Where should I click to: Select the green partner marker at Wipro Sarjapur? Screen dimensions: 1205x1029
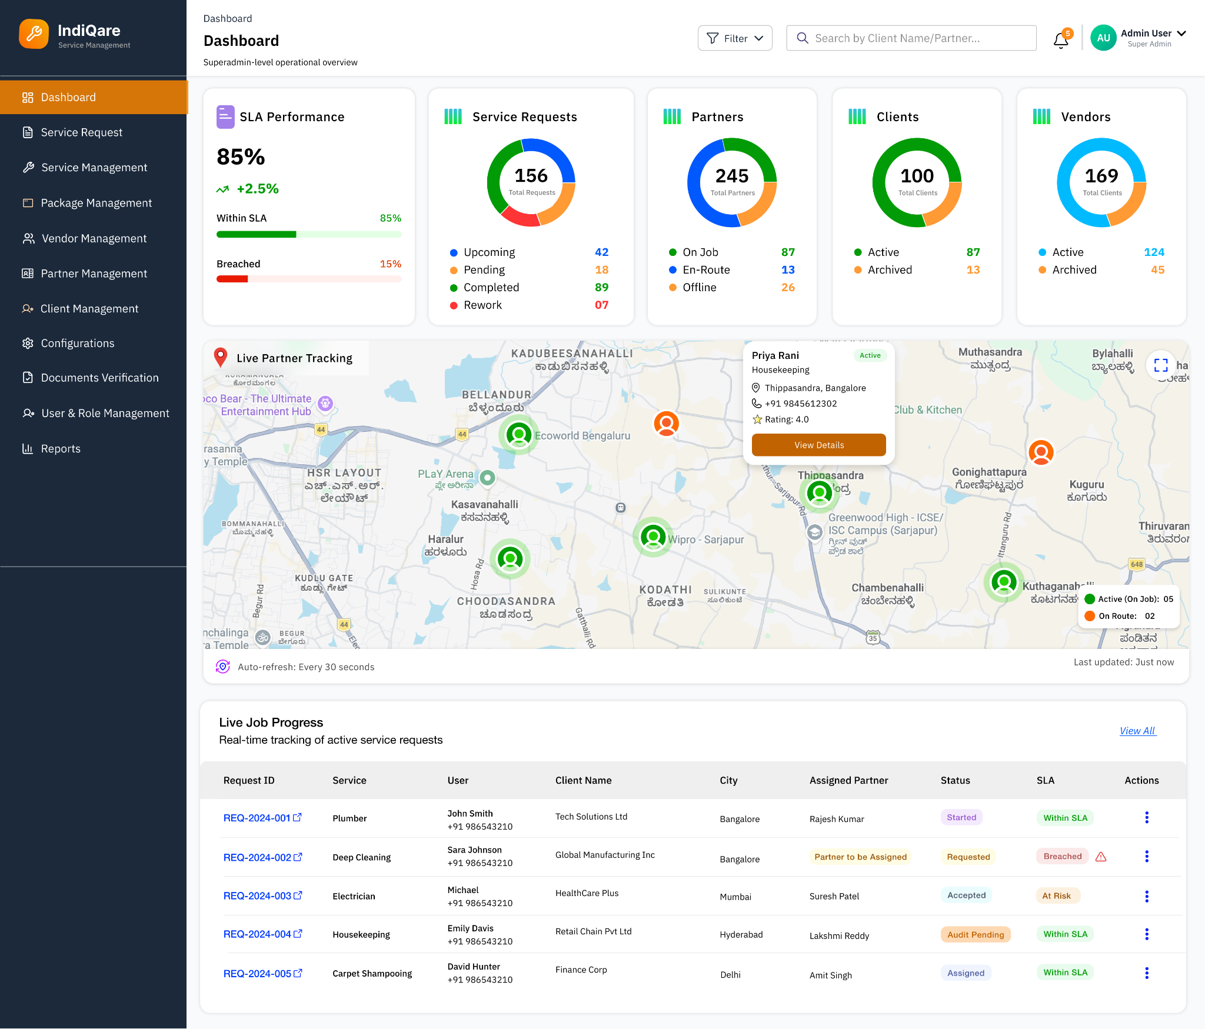(x=653, y=537)
